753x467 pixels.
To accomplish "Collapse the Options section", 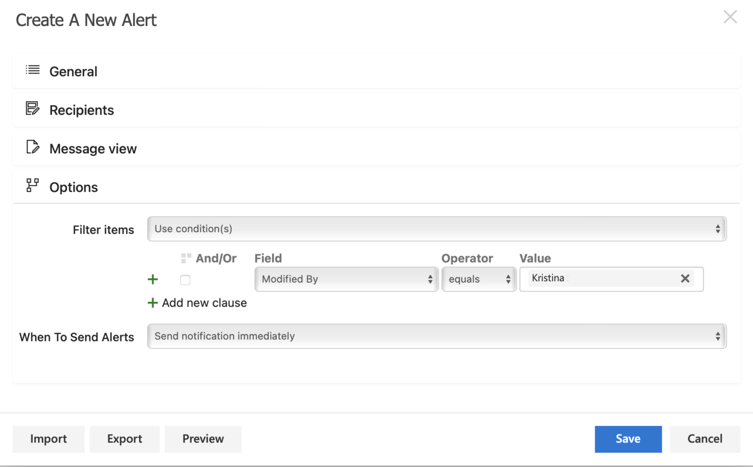I will tap(74, 187).
